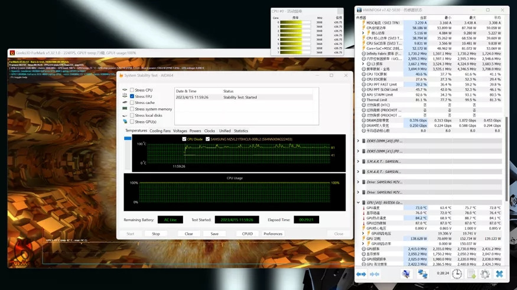517x290 pixels.
Task: Select Stability Test: Started log row
Action: pyautogui.click(x=244, y=97)
